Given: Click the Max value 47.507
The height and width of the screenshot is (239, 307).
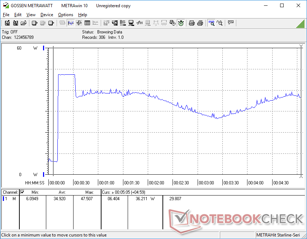Looking at the screenshot, I should tap(87, 198).
